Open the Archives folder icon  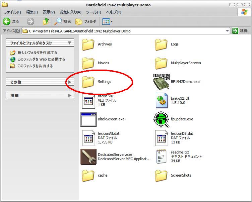click(x=88, y=44)
